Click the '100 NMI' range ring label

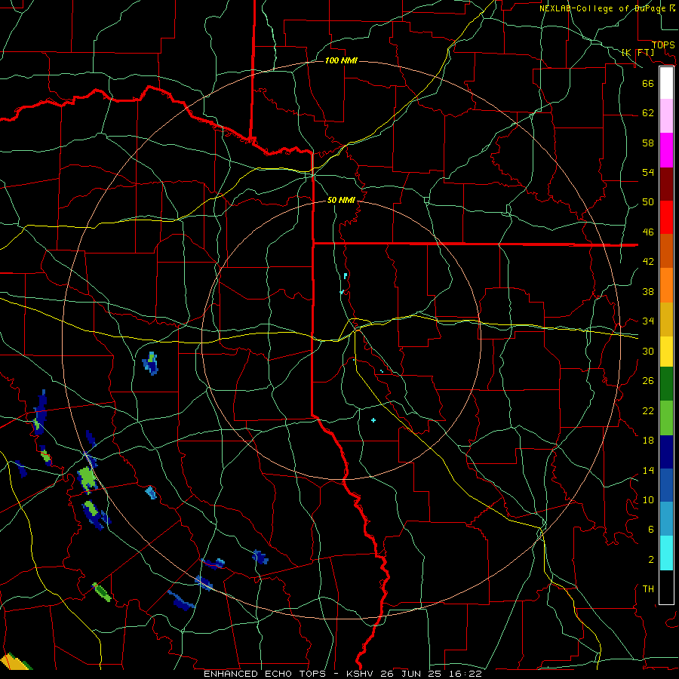341,60
